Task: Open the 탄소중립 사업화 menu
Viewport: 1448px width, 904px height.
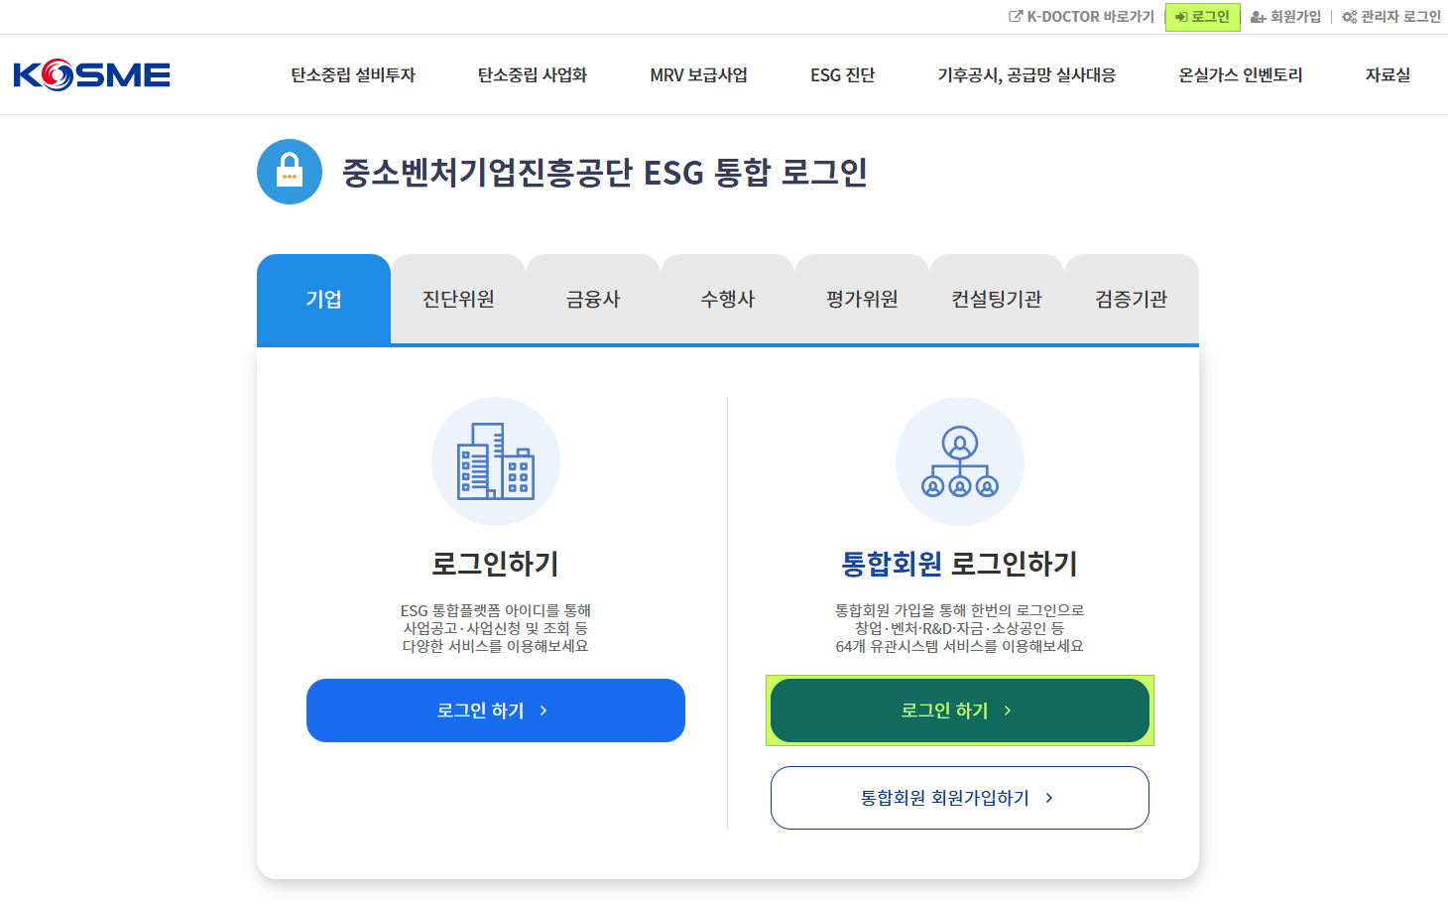Action: click(533, 75)
